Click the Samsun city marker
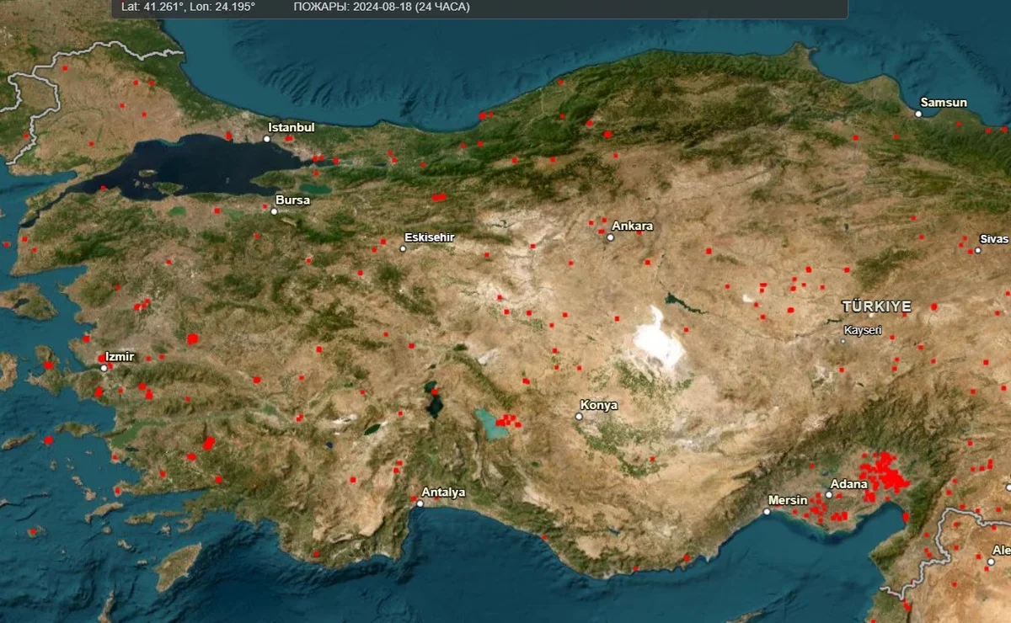Screen dimensions: 1011x623 919,114
